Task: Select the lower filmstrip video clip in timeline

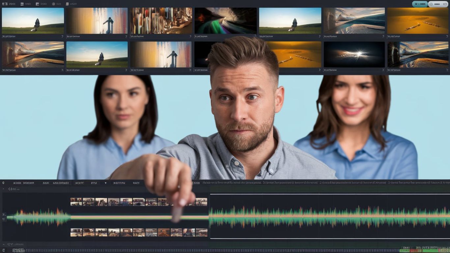Action: click(x=139, y=233)
